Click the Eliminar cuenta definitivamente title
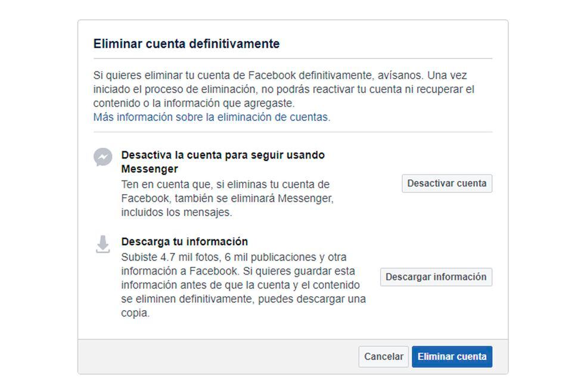584x389 pixels. pyautogui.click(x=187, y=44)
